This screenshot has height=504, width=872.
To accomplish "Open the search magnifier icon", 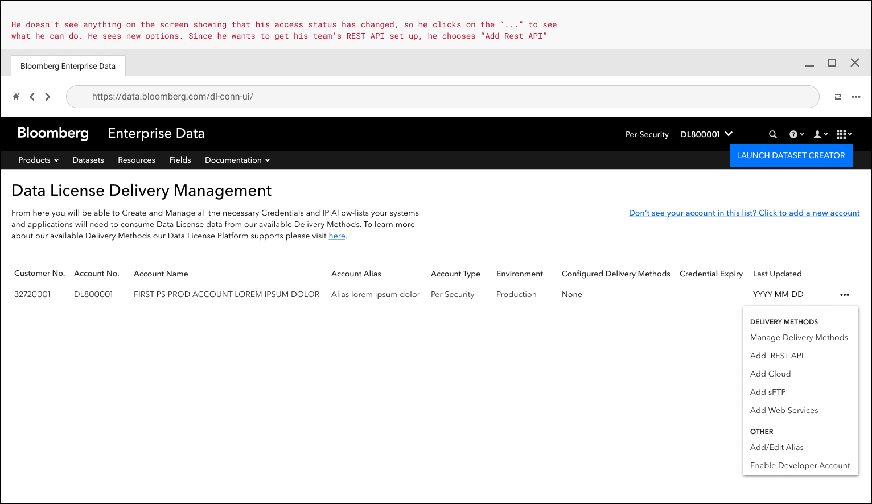I will (x=773, y=134).
